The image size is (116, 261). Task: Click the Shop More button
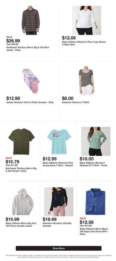59,248
